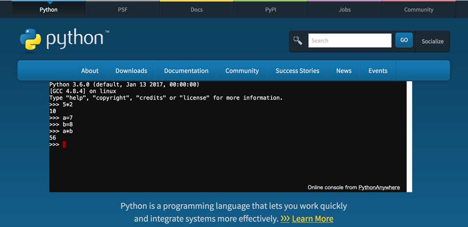Click the Python top tab

click(x=48, y=9)
